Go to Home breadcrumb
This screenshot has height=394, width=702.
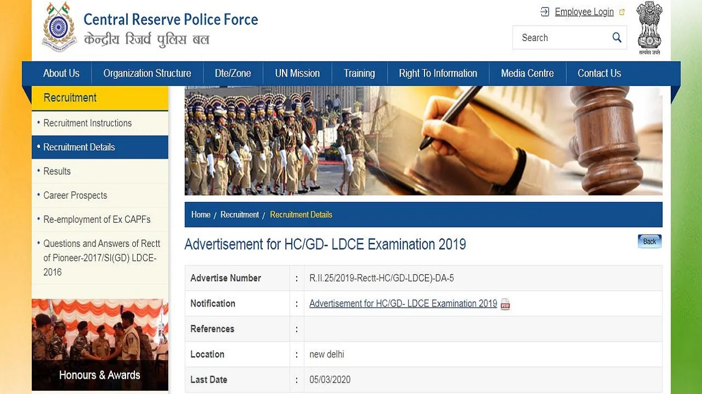pyautogui.click(x=201, y=215)
